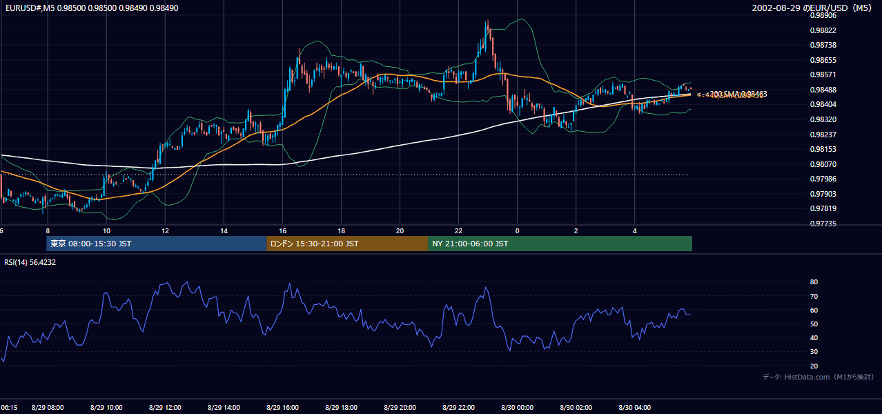The image size is (882, 414).
Task: Select the NY 21:00-06:00 JST session bar
Action: click(x=560, y=244)
